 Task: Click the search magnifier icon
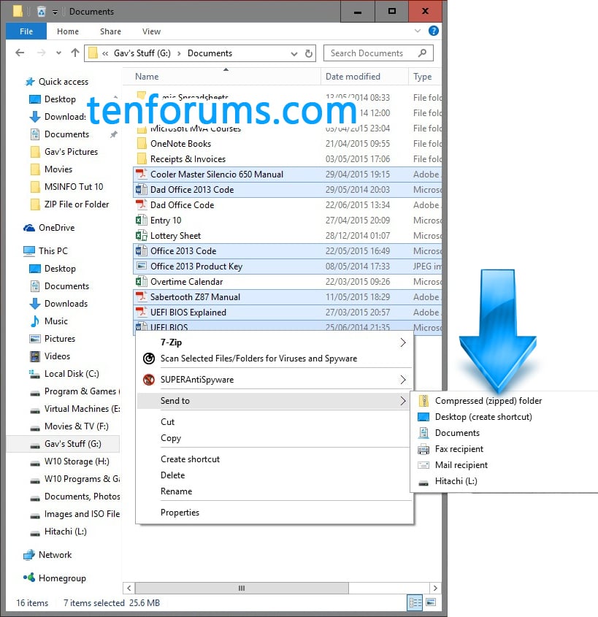(423, 53)
